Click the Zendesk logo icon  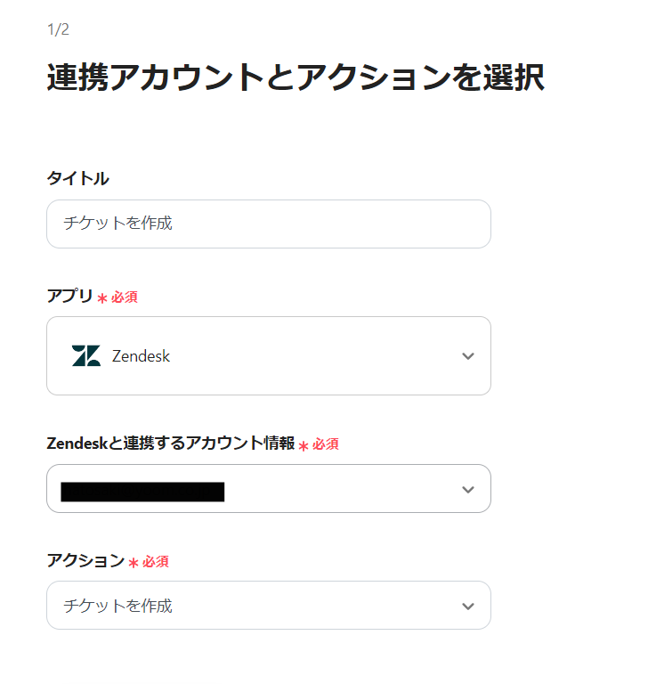86,356
